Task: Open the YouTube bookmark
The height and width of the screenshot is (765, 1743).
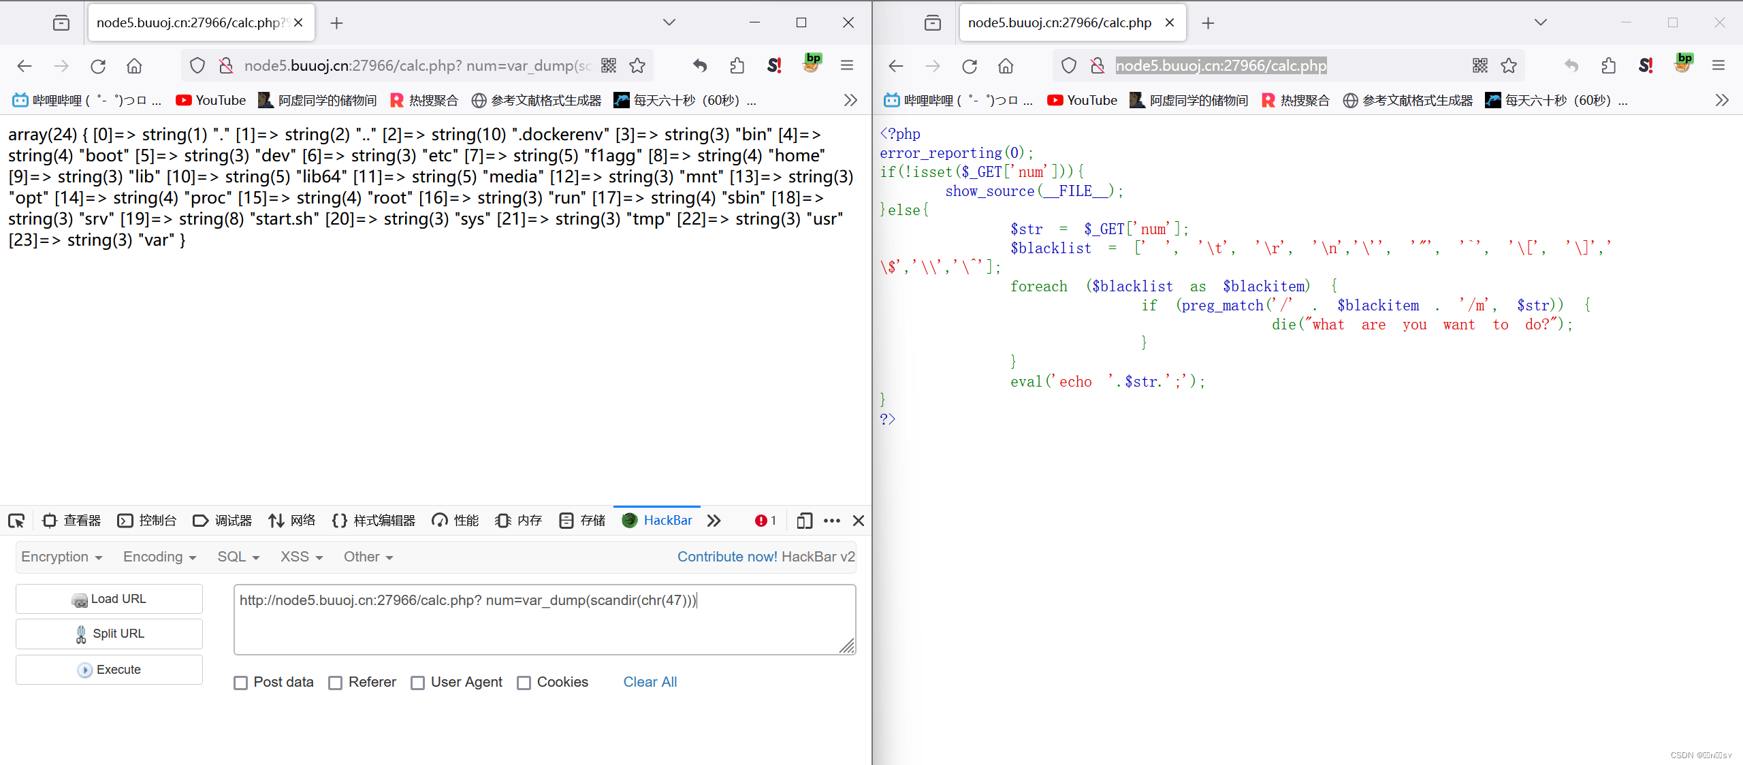Action: pyautogui.click(x=210, y=99)
